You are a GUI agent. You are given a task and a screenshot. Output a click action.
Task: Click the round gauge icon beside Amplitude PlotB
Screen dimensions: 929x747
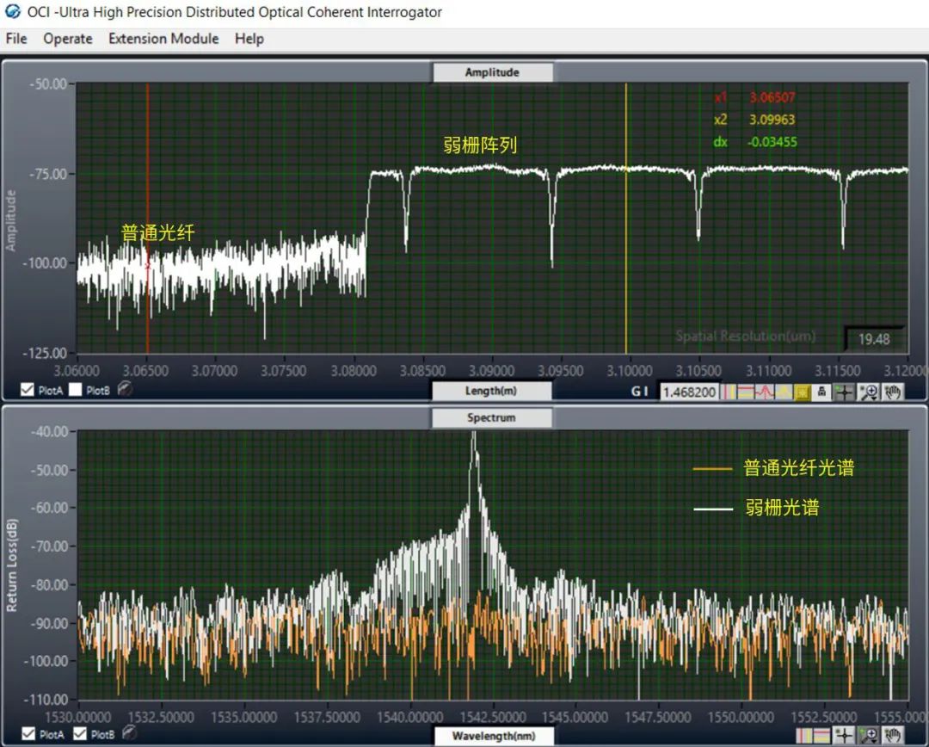(125, 390)
